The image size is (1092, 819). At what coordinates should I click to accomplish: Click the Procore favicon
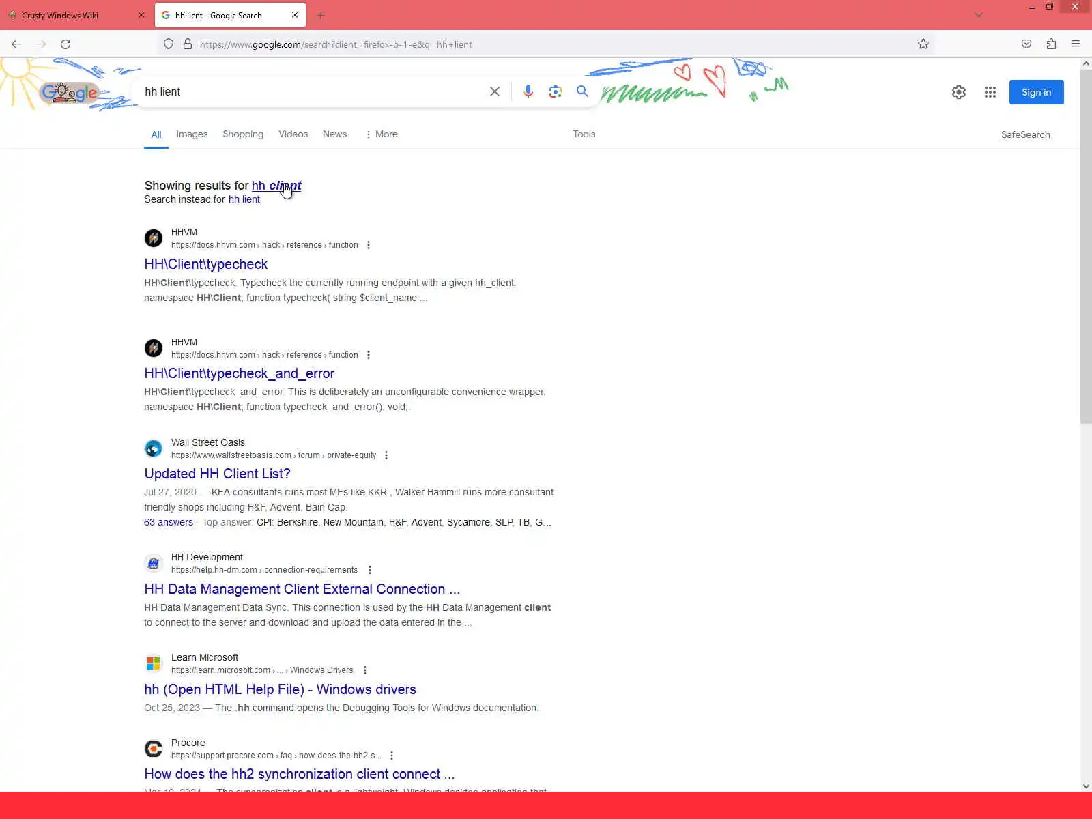pos(154,749)
